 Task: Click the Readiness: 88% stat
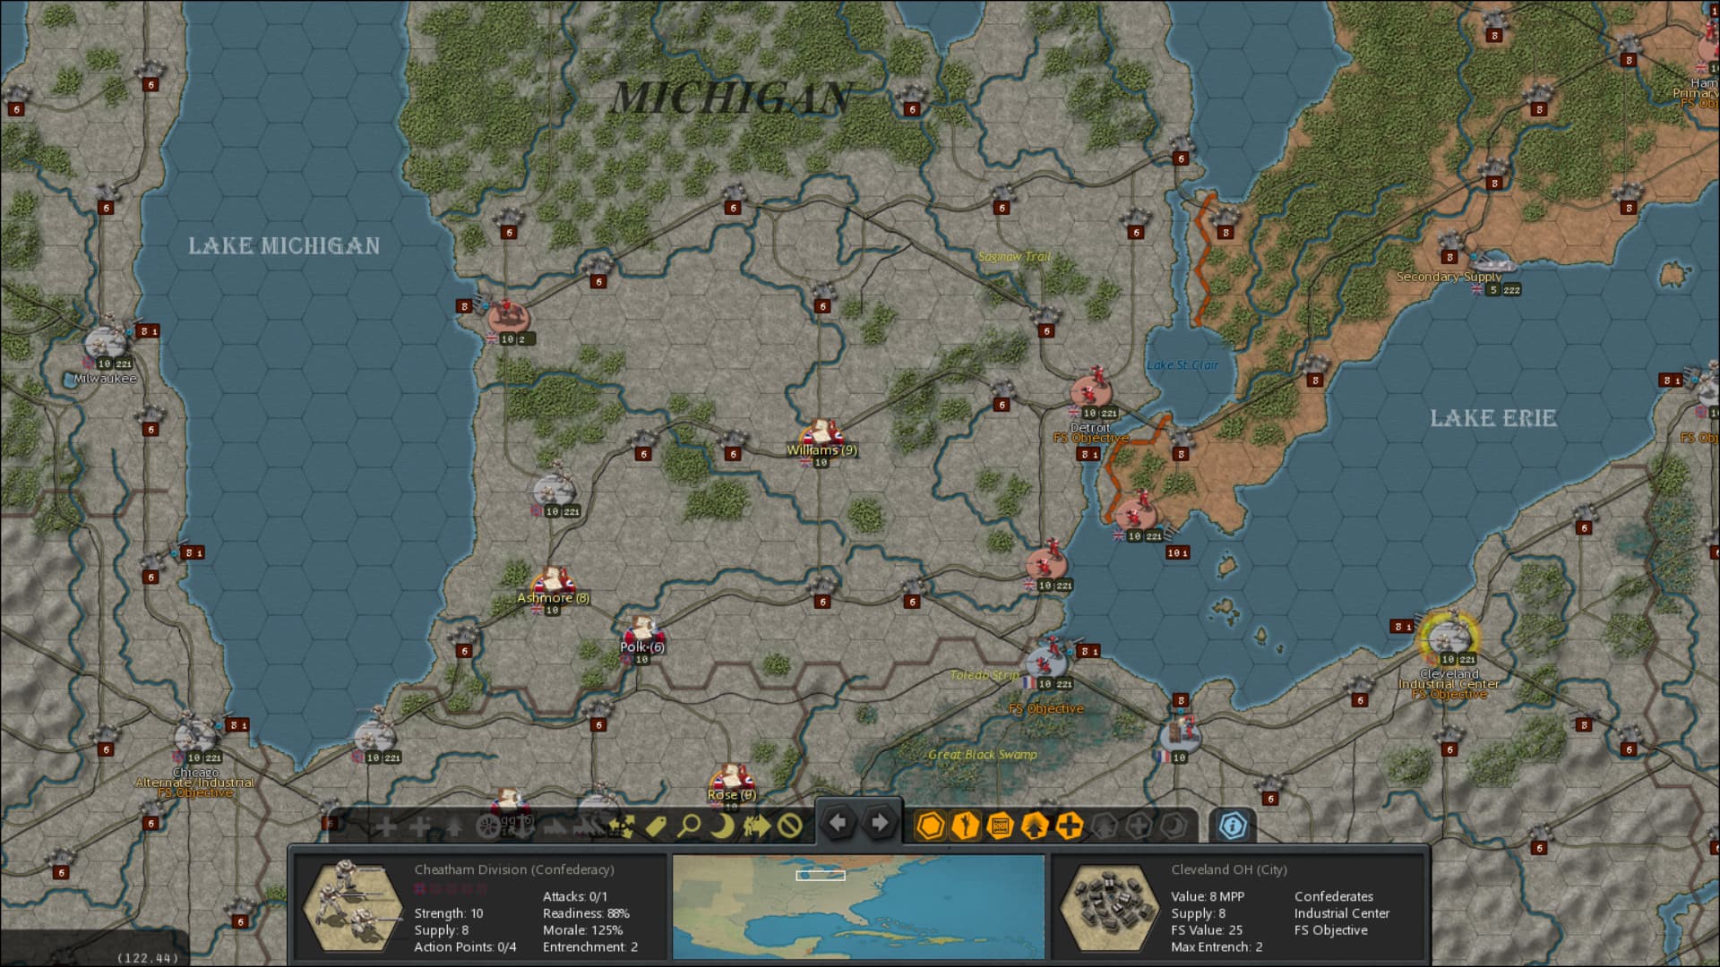tap(586, 913)
